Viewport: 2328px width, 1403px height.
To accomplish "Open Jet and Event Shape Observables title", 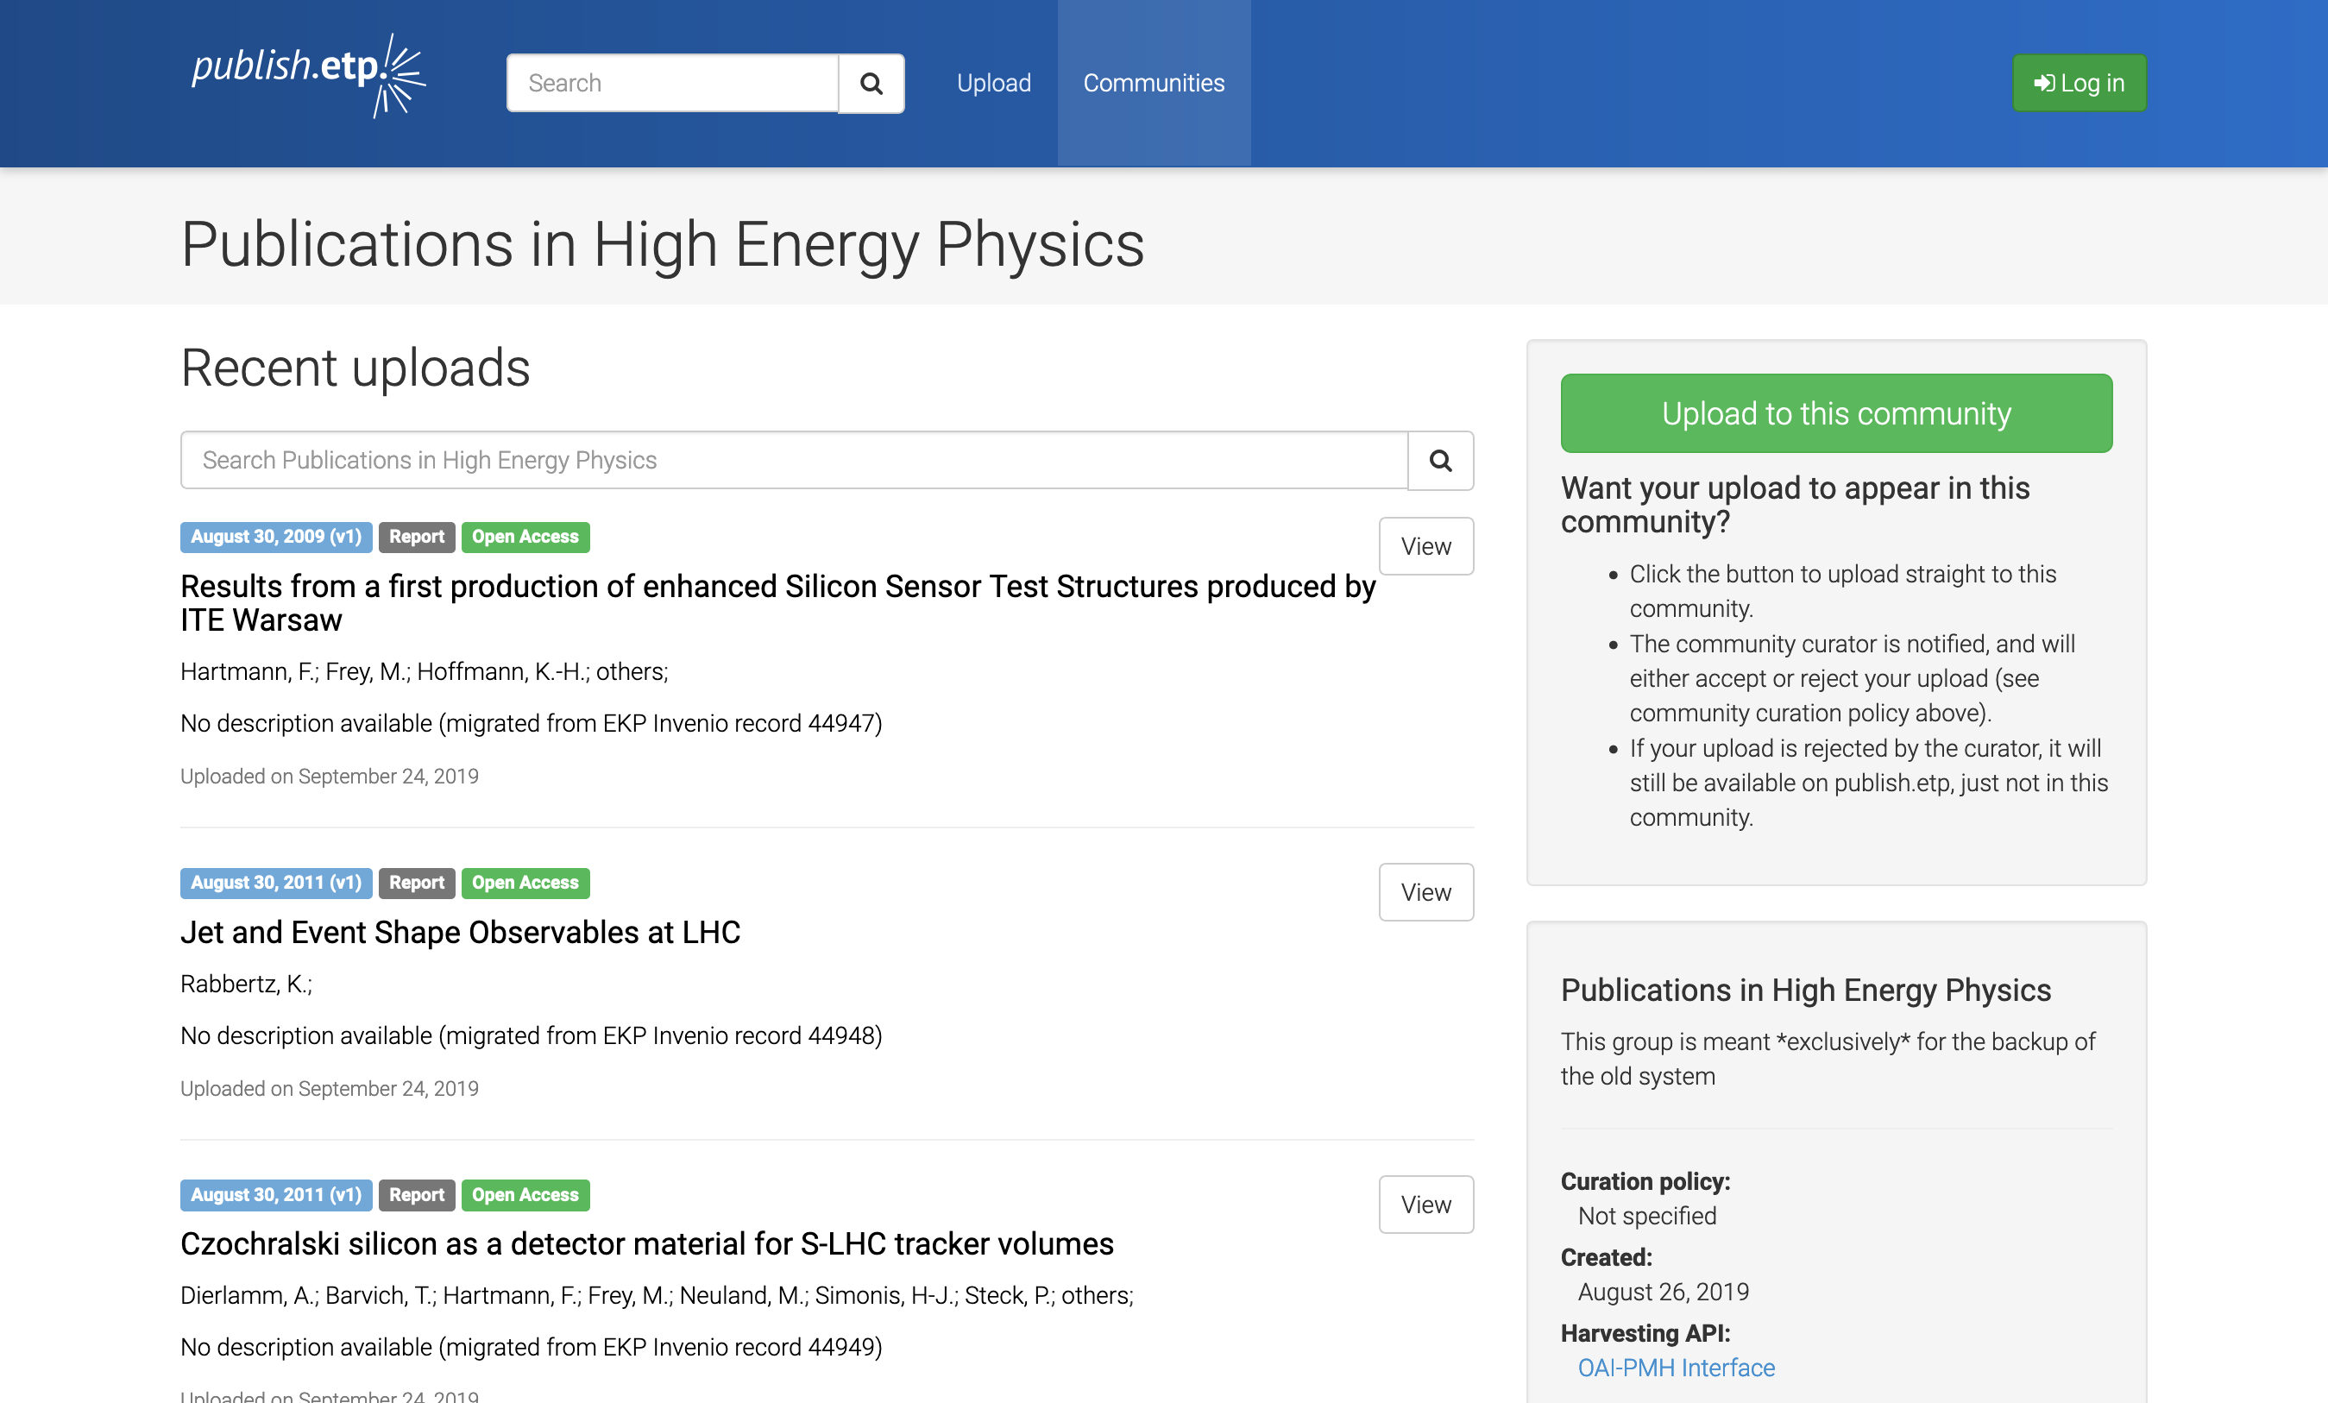I will (x=460, y=932).
